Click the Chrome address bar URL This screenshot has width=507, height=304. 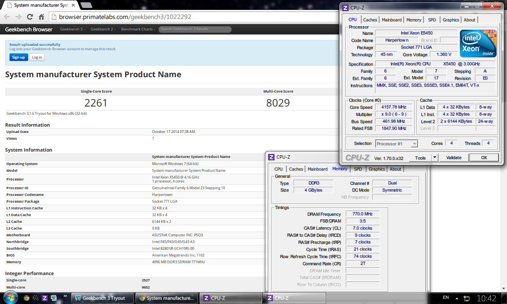click(125, 17)
